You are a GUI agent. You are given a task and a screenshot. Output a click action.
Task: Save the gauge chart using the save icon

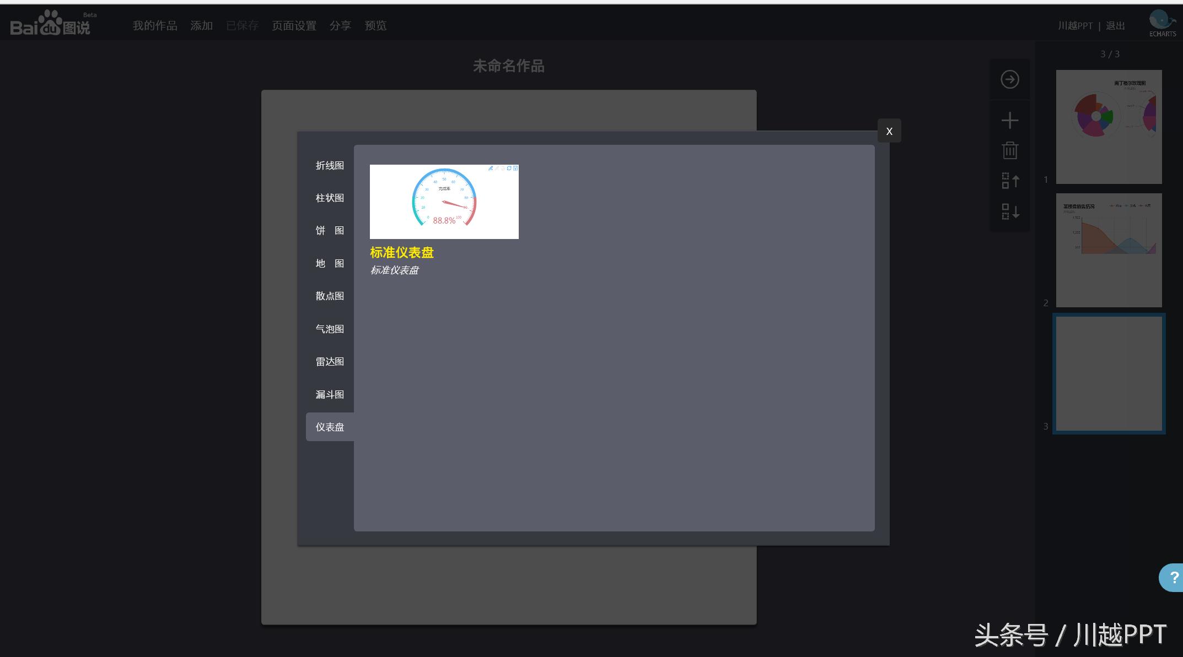515,168
